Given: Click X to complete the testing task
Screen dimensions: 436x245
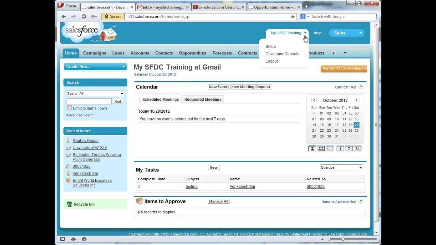Looking at the screenshot, I should tap(139, 187).
